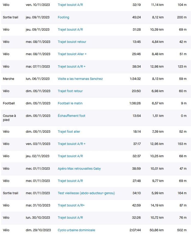Click the Football sport type cell

(9, 103)
